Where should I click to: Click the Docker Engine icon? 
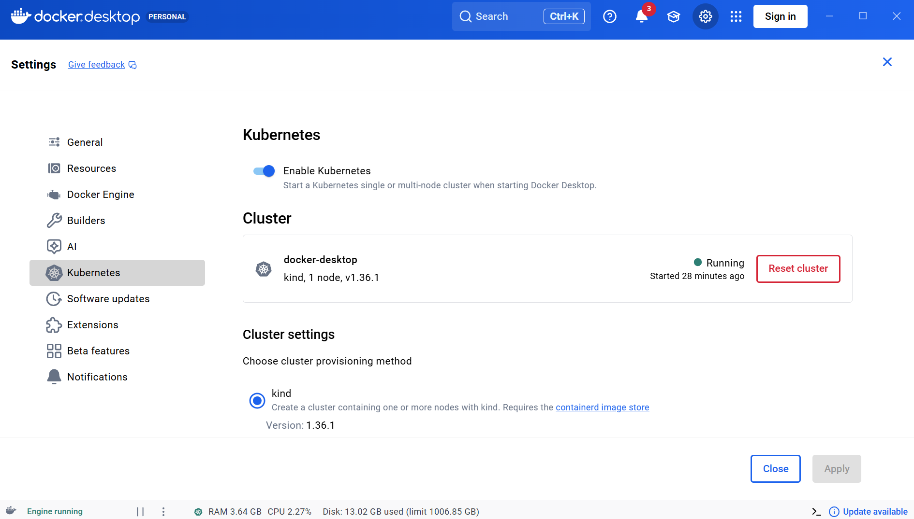[x=54, y=194]
